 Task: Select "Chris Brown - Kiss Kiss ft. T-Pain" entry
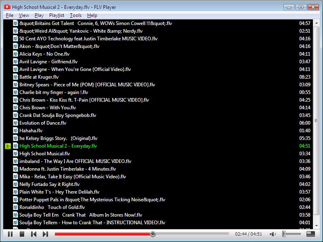point(158,100)
